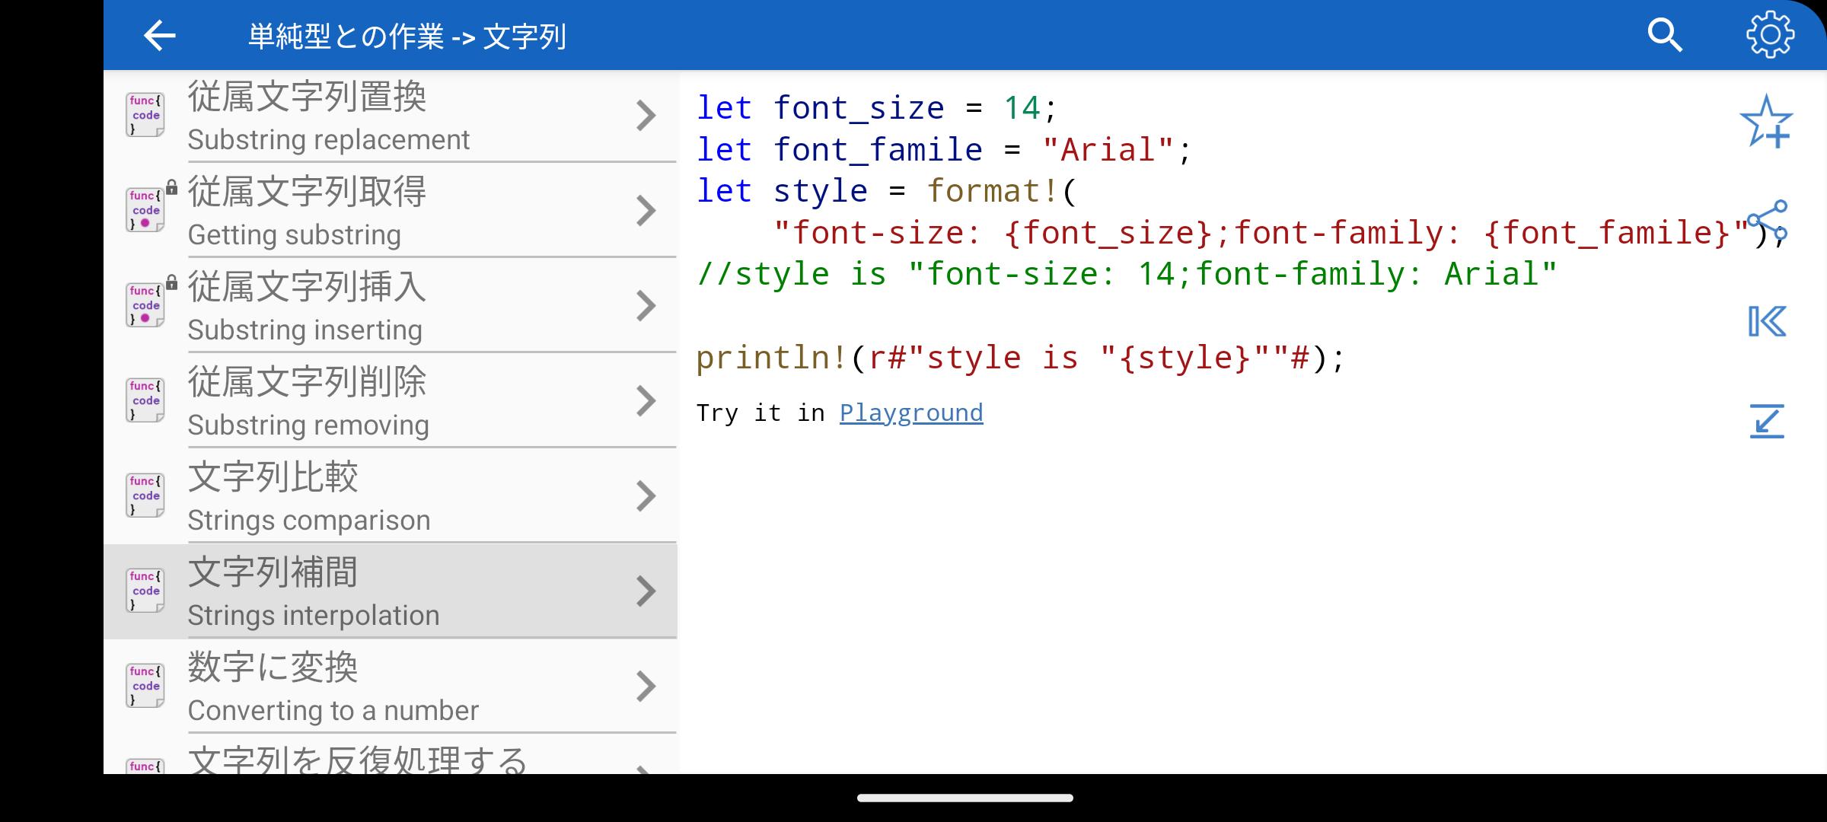This screenshot has width=1827, height=822.
Task: Share the code snippet
Action: point(1768,221)
